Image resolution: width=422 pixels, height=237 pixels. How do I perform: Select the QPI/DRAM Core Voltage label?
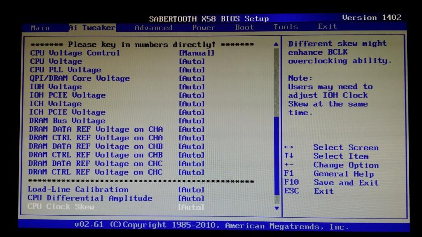point(80,79)
